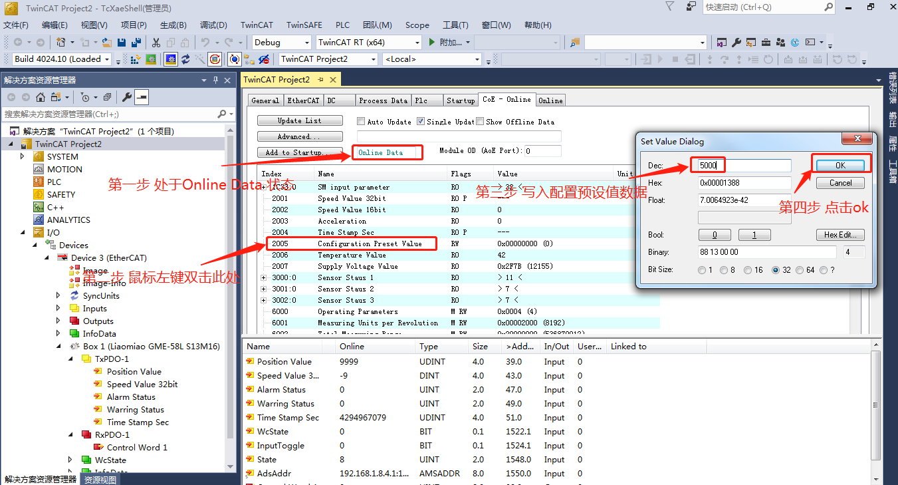Click the Bool 1 button in dialog

pyautogui.click(x=754, y=235)
